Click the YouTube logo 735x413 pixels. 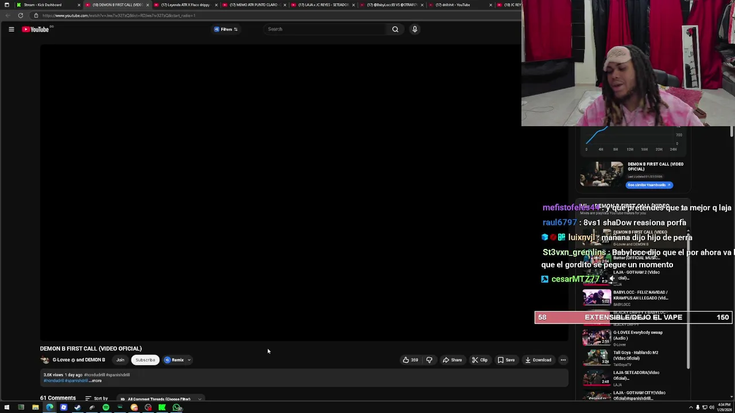click(x=36, y=29)
